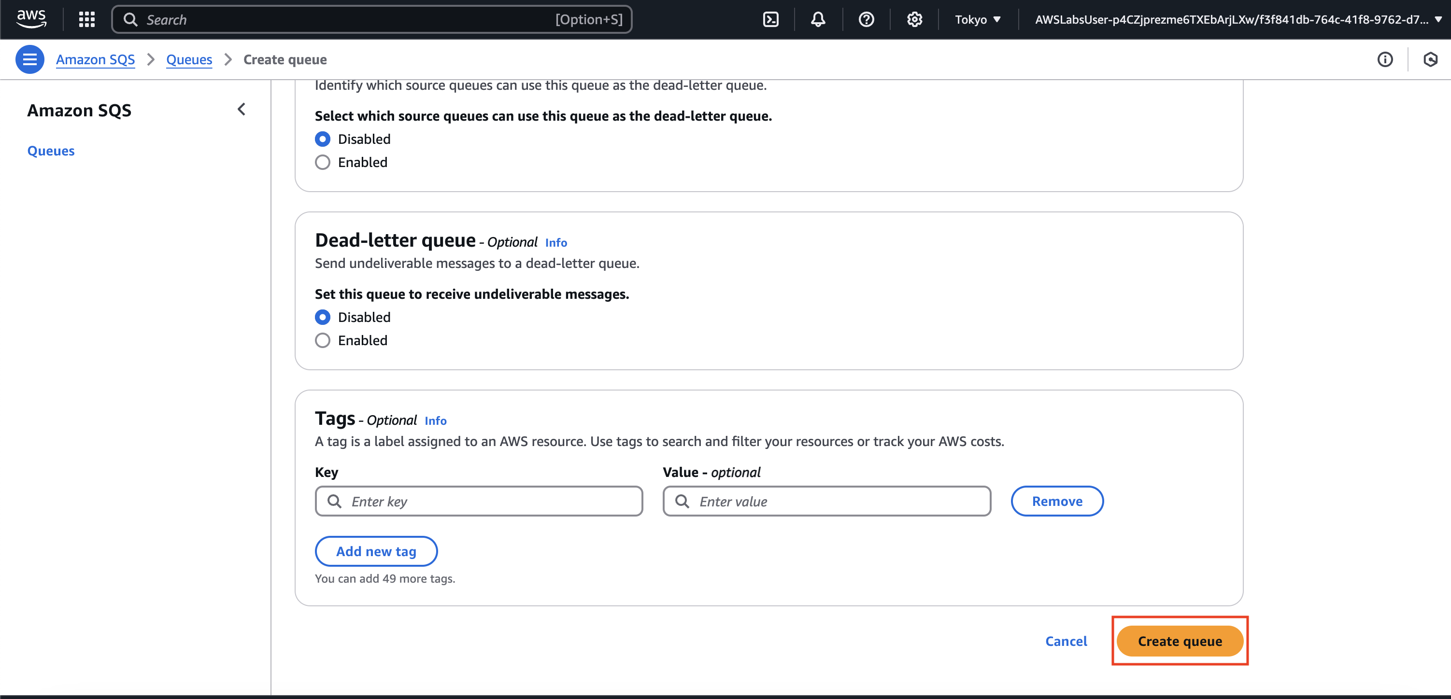Select Enabled under Dead-letter queue

pos(323,340)
